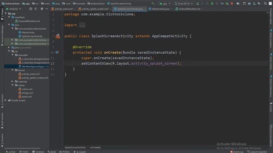The width and height of the screenshot is (273, 153).
Task: Open the Event Log
Action: [237, 152]
